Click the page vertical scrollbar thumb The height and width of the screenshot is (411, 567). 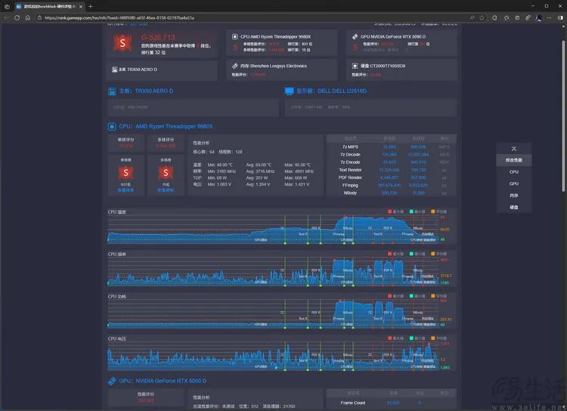(x=563, y=116)
